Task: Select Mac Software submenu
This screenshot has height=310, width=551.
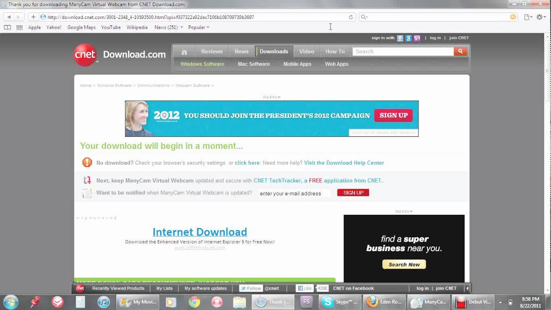Action: 254,64
